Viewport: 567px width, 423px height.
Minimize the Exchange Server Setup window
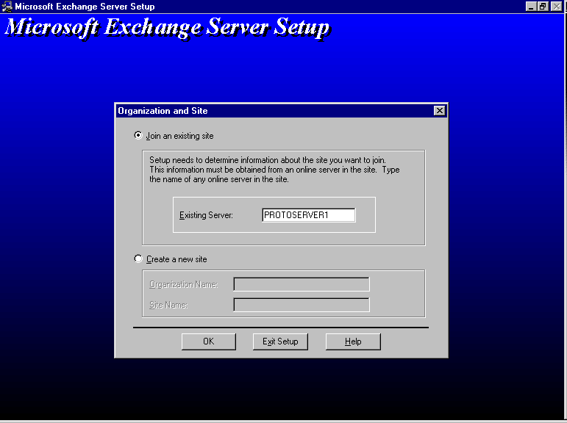pos(531,7)
